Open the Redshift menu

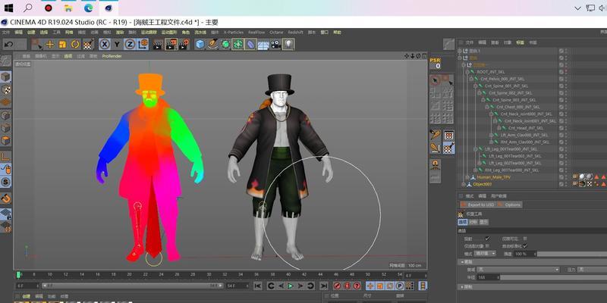[x=295, y=33]
